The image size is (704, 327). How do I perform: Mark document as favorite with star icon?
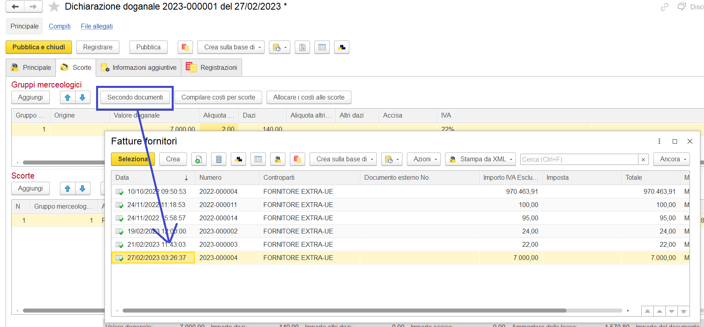[54, 6]
